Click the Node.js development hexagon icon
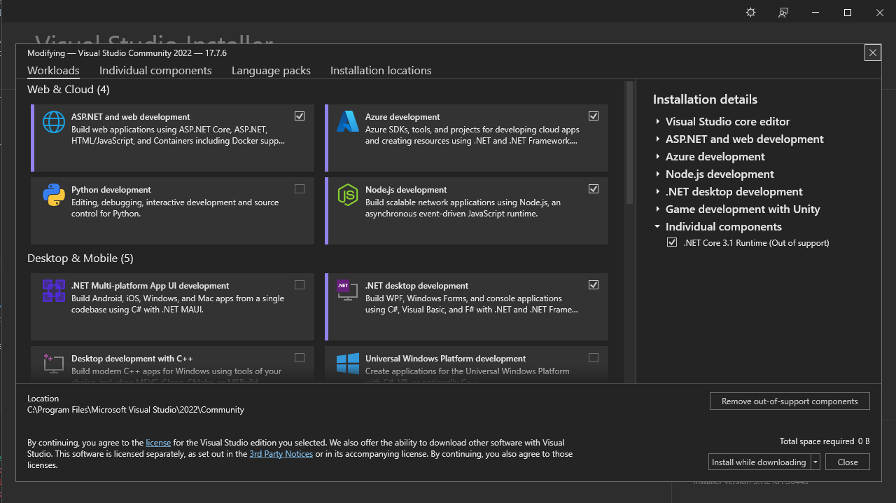The image size is (896, 503). 348,195
